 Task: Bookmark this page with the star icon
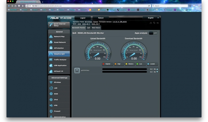coord(12,6)
